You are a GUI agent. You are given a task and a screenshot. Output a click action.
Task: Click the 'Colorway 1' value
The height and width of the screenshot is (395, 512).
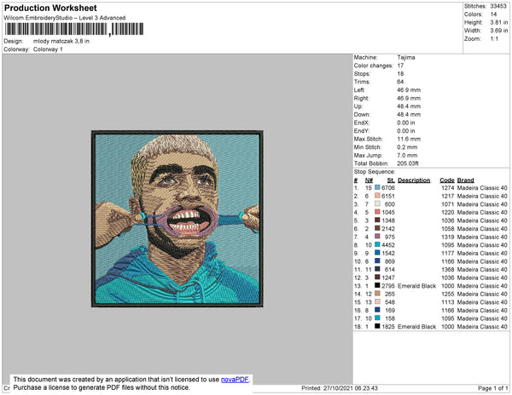(x=48, y=49)
